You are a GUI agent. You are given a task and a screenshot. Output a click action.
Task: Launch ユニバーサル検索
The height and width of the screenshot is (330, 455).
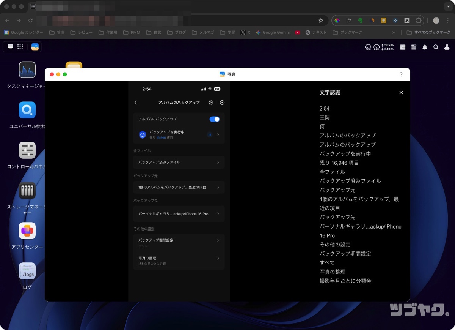[x=27, y=110]
